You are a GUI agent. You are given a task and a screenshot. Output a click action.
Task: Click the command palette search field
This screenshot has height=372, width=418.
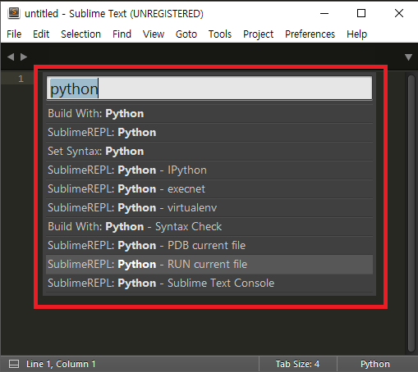point(209,88)
